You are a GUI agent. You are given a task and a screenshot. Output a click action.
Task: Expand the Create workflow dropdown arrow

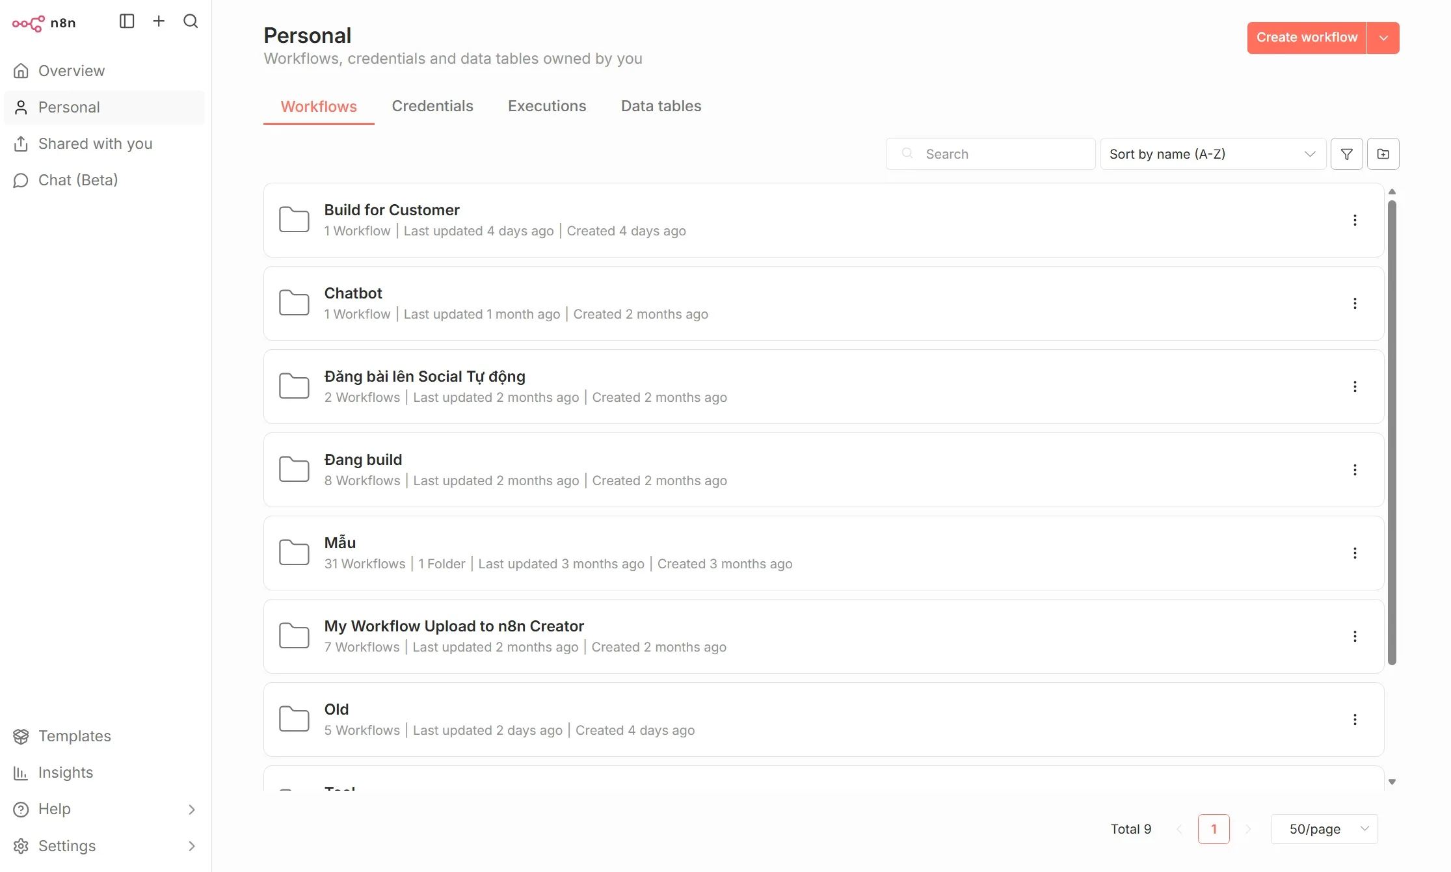coord(1383,38)
